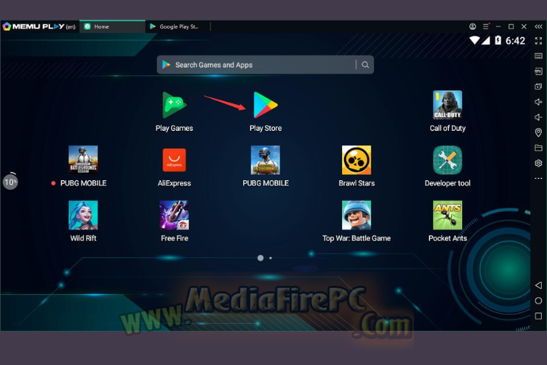This screenshot has height=365, width=547.
Task: Tap the Android recent apps square
Action: point(539,316)
